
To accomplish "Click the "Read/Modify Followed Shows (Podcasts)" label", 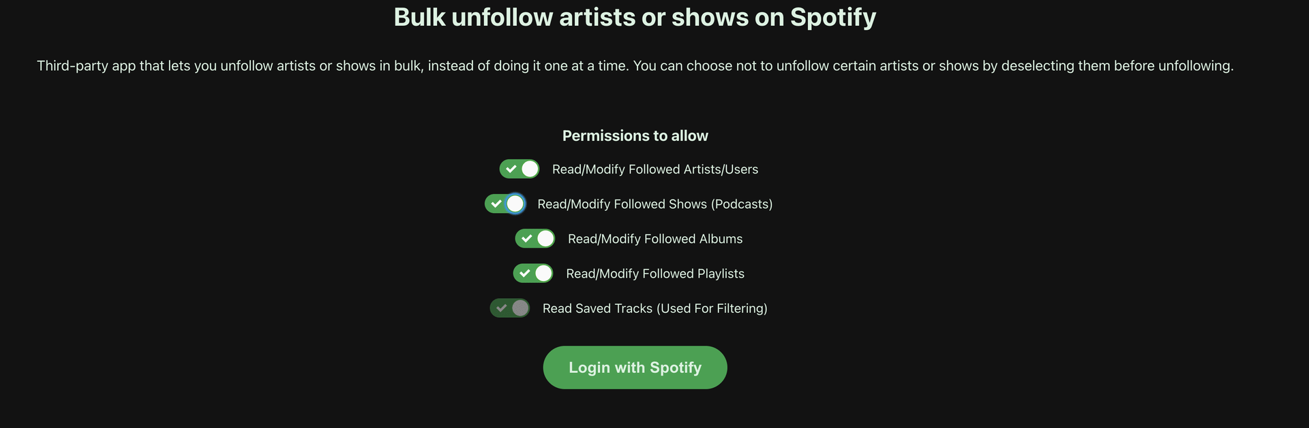I will pyautogui.click(x=654, y=204).
